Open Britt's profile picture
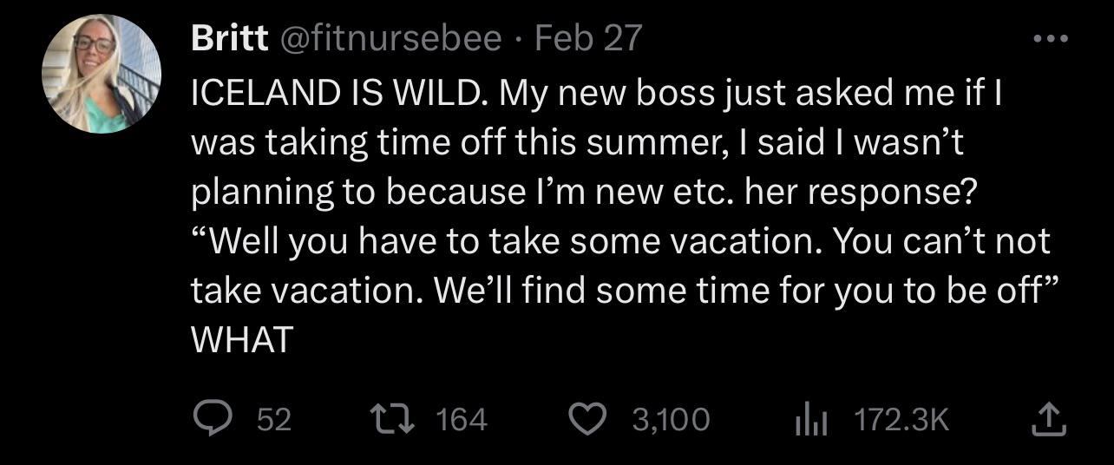 pyautogui.click(x=102, y=74)
